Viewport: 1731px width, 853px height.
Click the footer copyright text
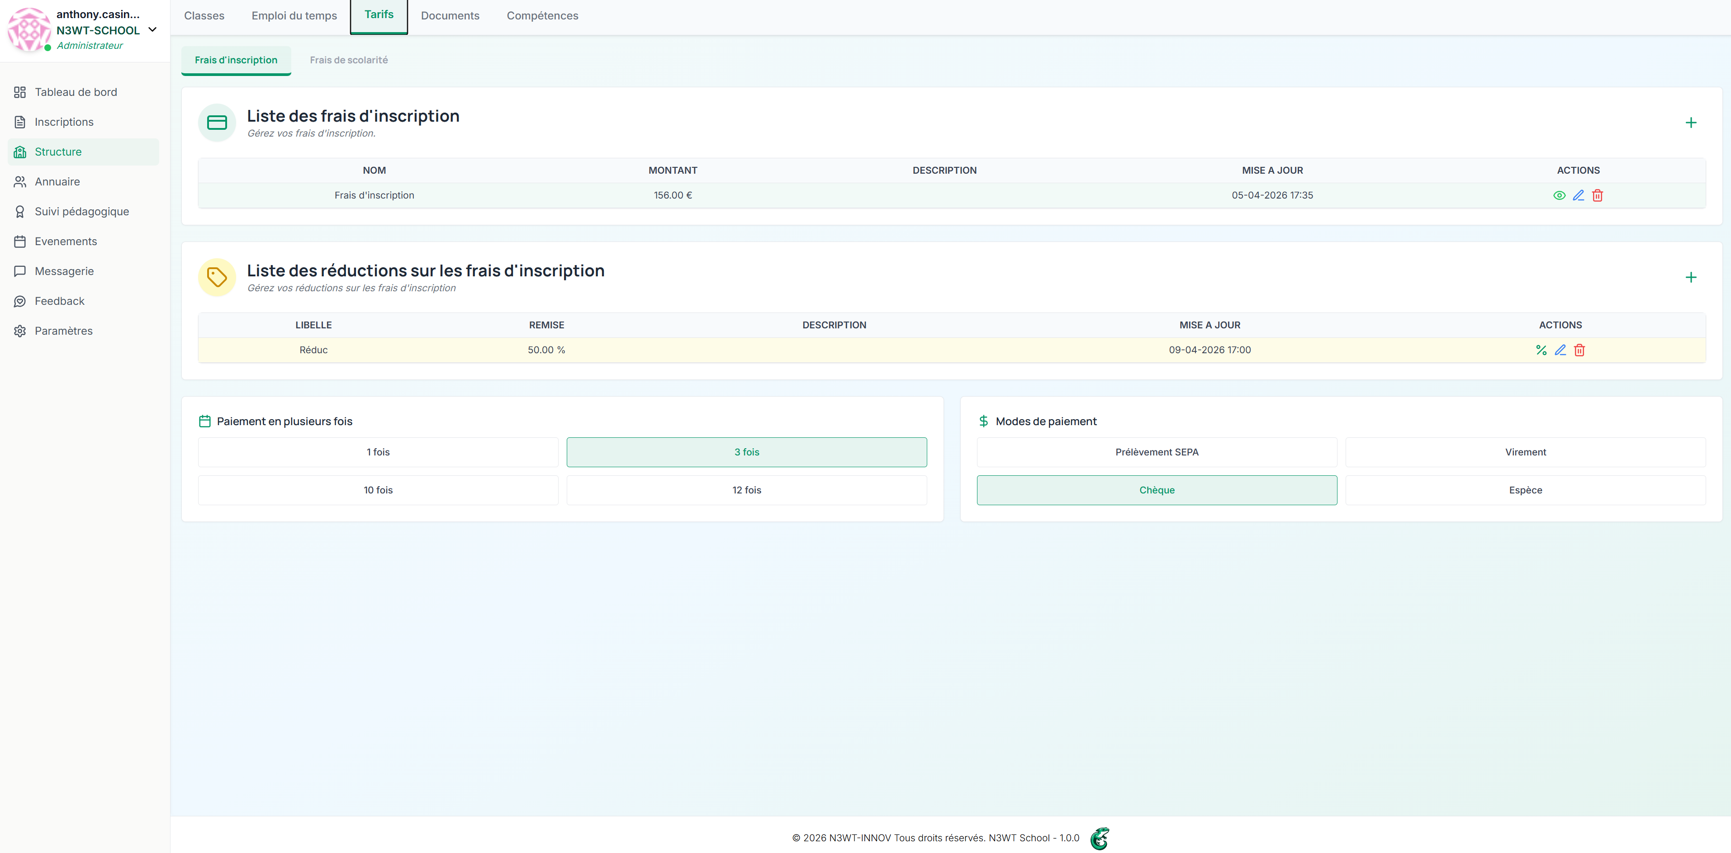click(935, 838)
